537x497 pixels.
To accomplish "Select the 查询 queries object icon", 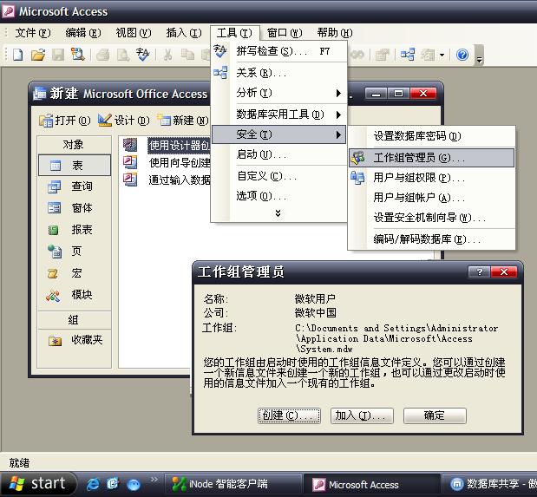I will pyautogui.click(x=55, y=186).
